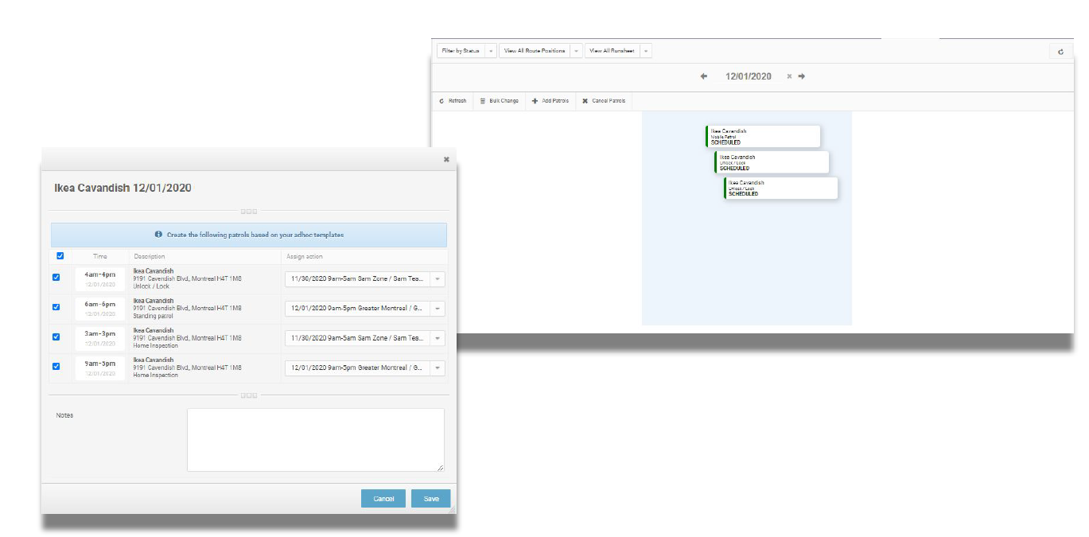Click the Standing patrol description text

point(154,316)
